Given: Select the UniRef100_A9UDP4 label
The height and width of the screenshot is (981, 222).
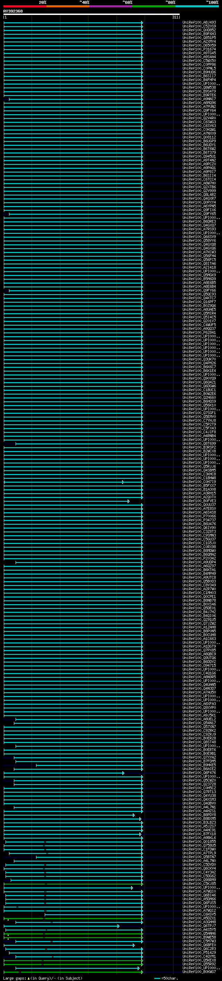Looking at the screenshot, I should 199,562.
